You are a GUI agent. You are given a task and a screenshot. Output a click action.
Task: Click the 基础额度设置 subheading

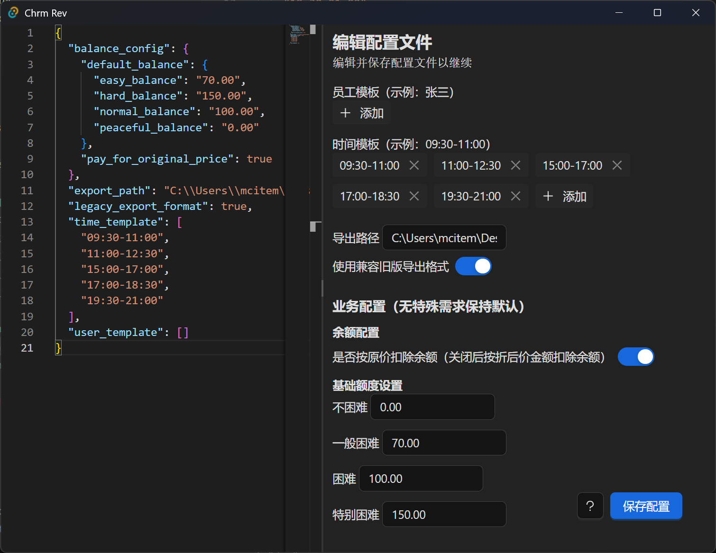tap(367, 386)
